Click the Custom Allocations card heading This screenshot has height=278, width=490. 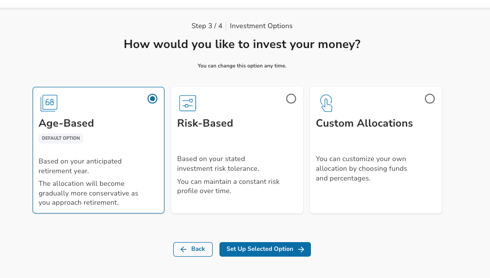pyautogui.click(x=364, y=123)
